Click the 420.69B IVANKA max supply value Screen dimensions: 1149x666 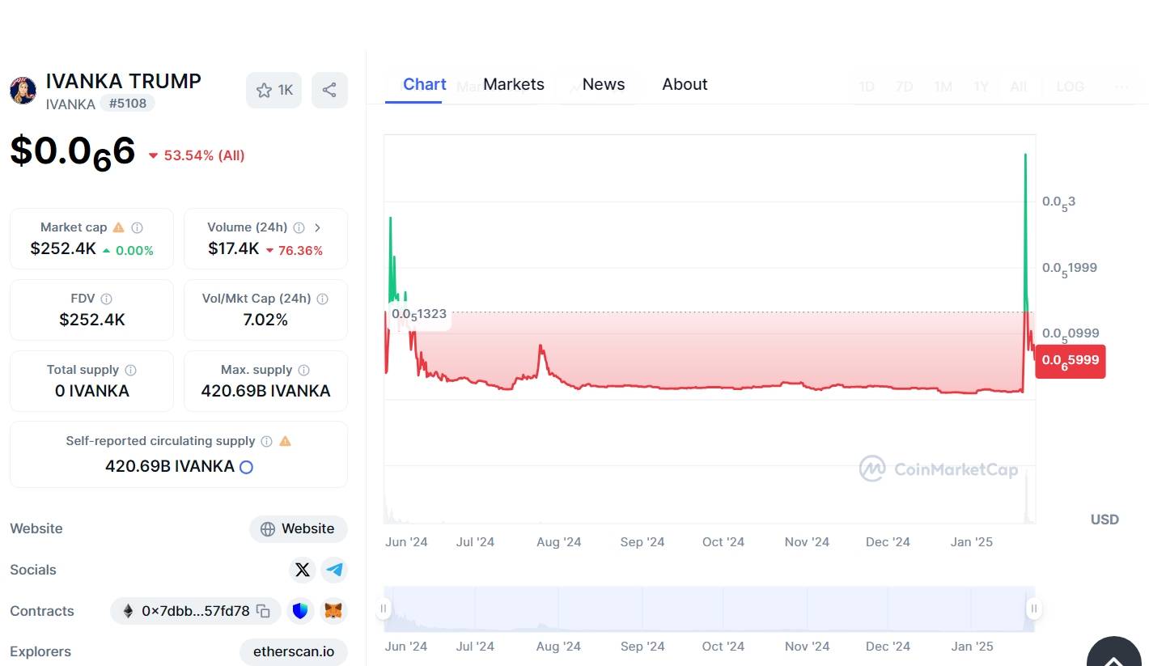265,391
